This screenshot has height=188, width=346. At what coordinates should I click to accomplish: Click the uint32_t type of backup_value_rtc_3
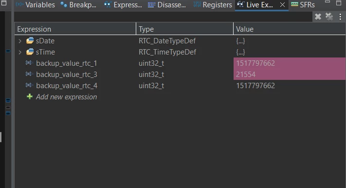click(x=151, y=75)
